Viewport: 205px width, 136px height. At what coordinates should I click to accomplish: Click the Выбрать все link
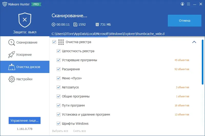[x=60, y=131]
